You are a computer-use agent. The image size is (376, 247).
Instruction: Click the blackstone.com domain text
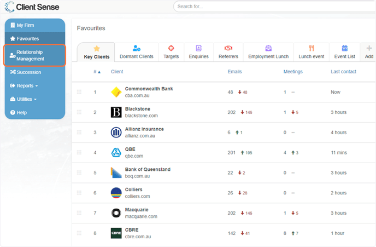[141, 116]
